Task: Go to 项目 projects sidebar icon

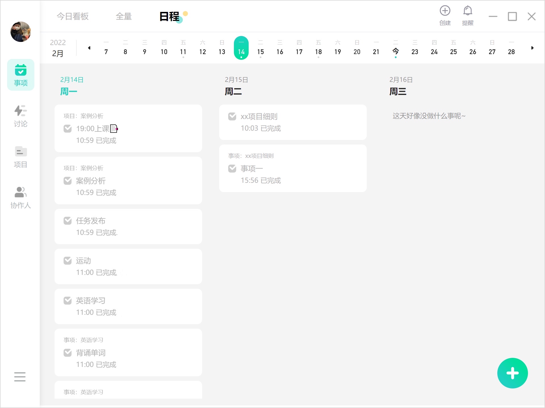Action: tap(21, 157)
